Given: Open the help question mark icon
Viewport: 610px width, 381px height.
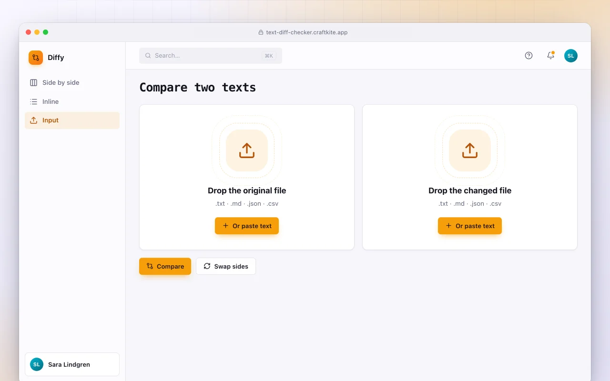Looking at the screenshot, I should 529,56.
